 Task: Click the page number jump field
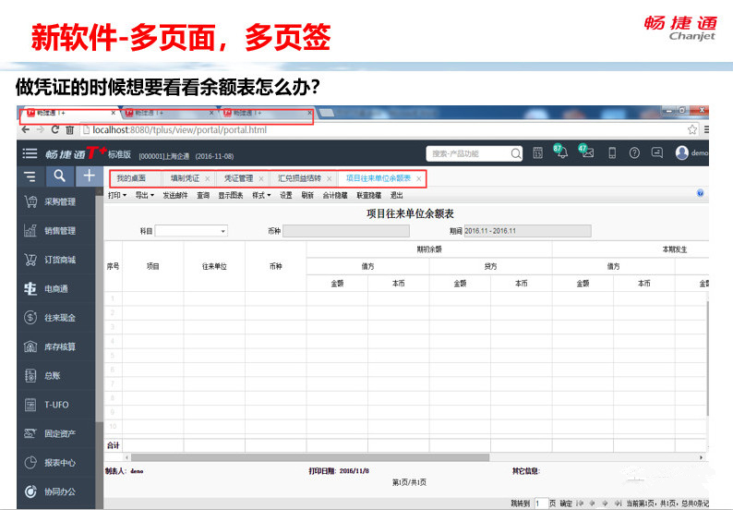point(541,504)
